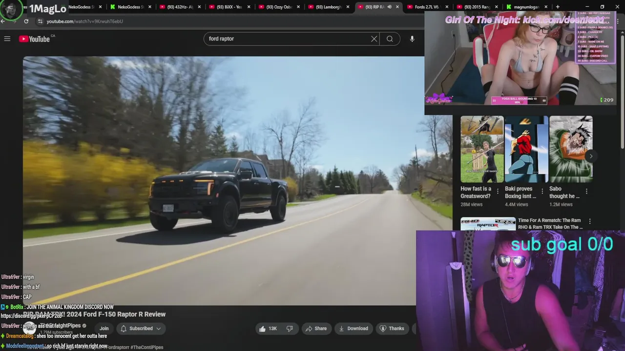Clear the 'ford raptor' search text
The width and height of the screenshot is (625, 351).
(x=374, y=39)
